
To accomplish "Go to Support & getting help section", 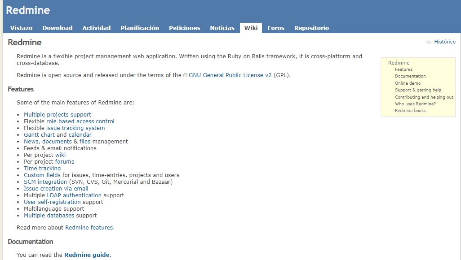I will click(x=418, y=90).
